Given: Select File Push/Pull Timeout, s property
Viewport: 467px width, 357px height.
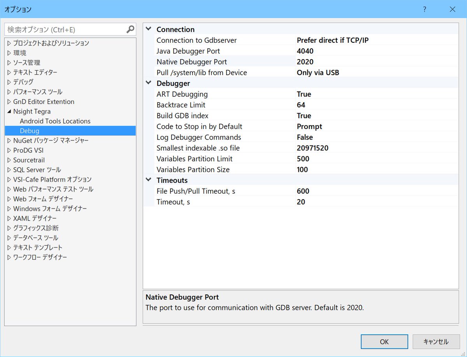Looking at the screenshot, I should click(196, 191).
